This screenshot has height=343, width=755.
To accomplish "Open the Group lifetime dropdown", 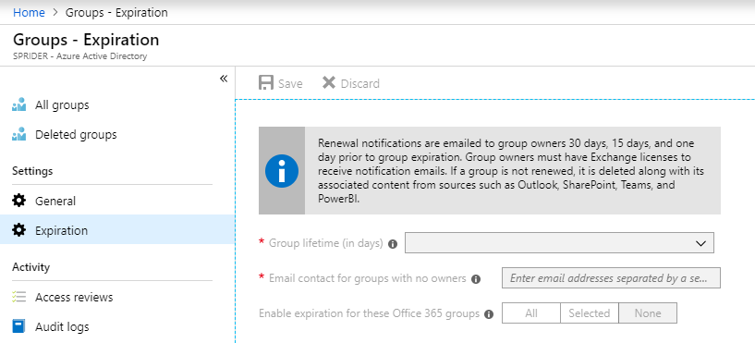I will 559,243.
